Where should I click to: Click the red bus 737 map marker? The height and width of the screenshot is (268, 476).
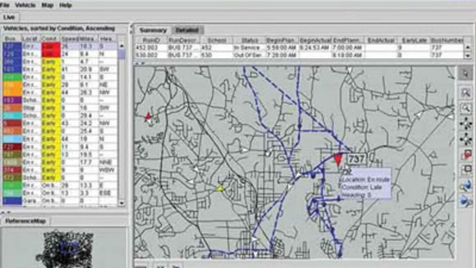click(339, 159)
